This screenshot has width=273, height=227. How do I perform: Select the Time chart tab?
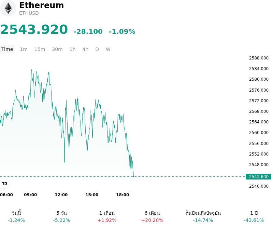click(7, 49)
